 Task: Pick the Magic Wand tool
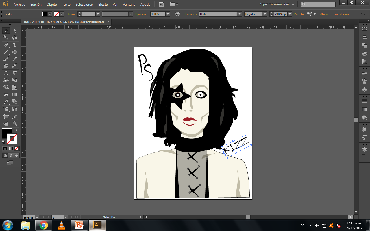(6, 38)
